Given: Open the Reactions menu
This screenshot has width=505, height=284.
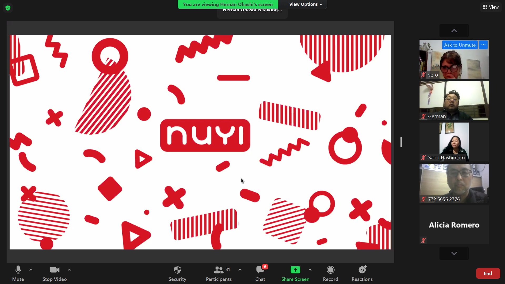Looking at the screenshot, I should 362,273.
